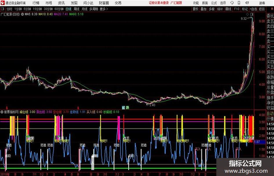Click the diamond icon at chart top-right

(x=247, y=14)
